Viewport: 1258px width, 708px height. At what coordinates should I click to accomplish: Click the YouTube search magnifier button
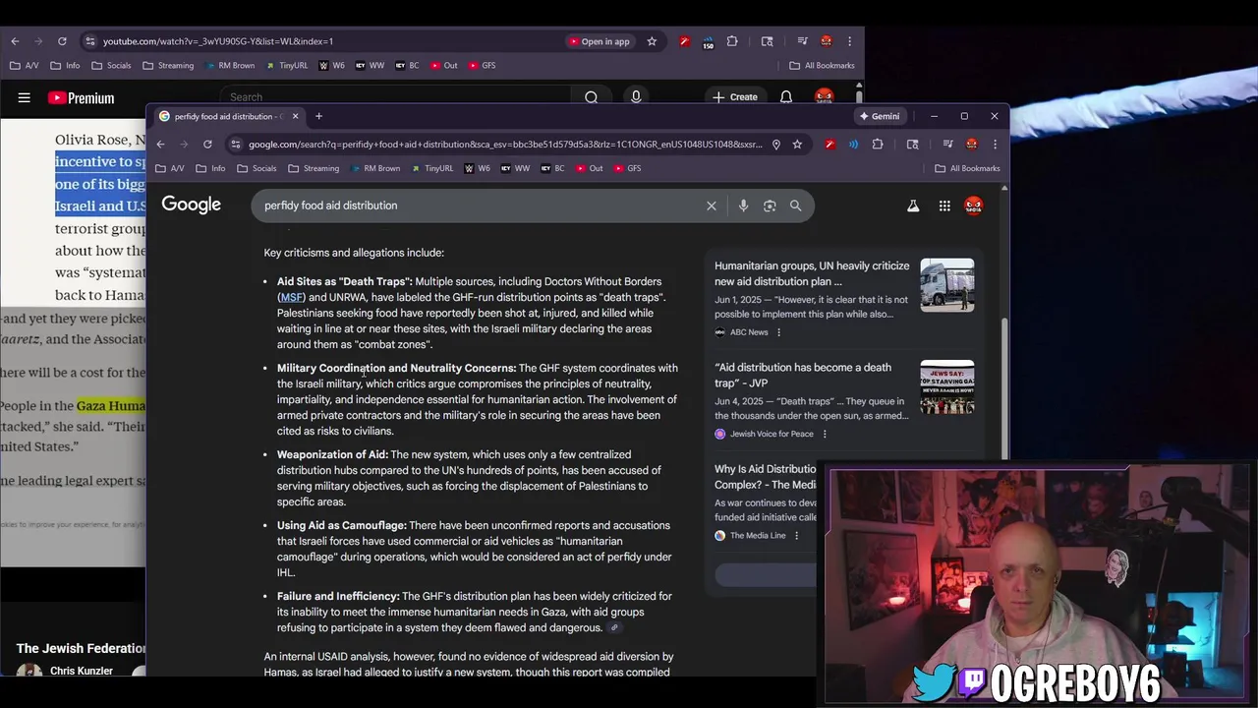click(591, 97)
